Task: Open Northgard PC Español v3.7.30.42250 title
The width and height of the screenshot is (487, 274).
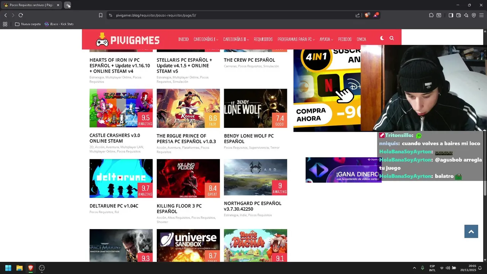Action: coord(253,206)
